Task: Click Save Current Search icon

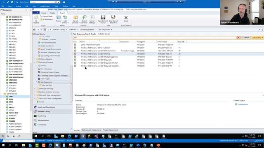Action: point(103,20)
